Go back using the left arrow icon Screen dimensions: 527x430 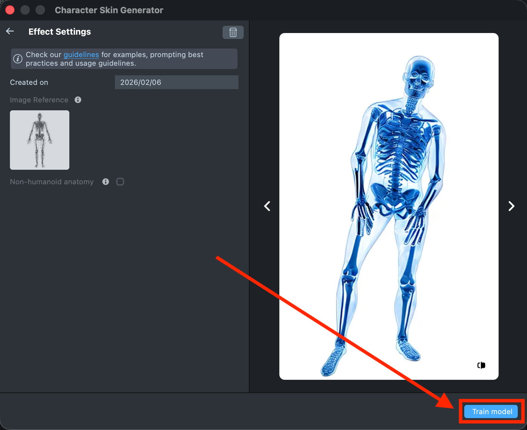pyautogui.click(x=10, y=31)
